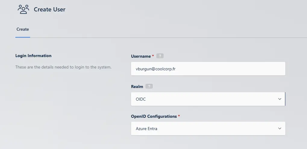
Task: Click the users group icon in header
Action: coord(23,9)
